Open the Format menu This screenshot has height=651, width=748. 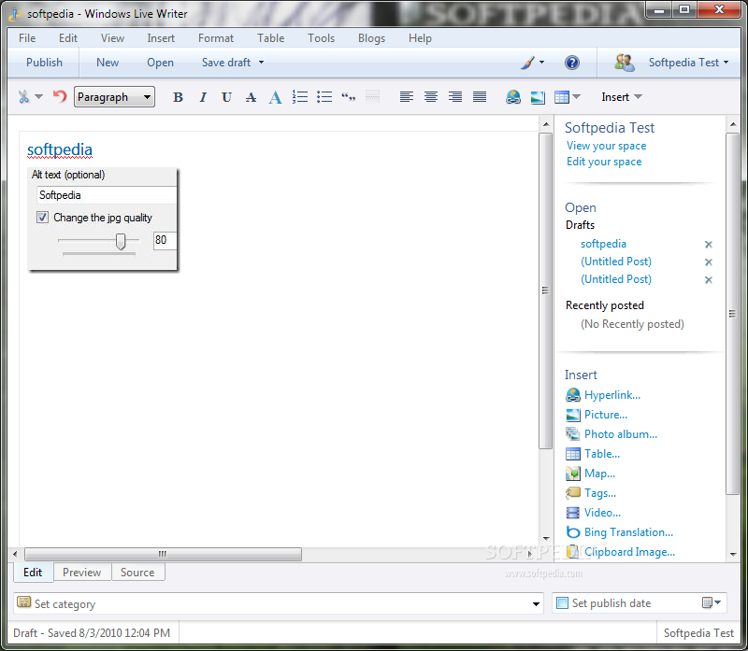click(x=216, y=38)
